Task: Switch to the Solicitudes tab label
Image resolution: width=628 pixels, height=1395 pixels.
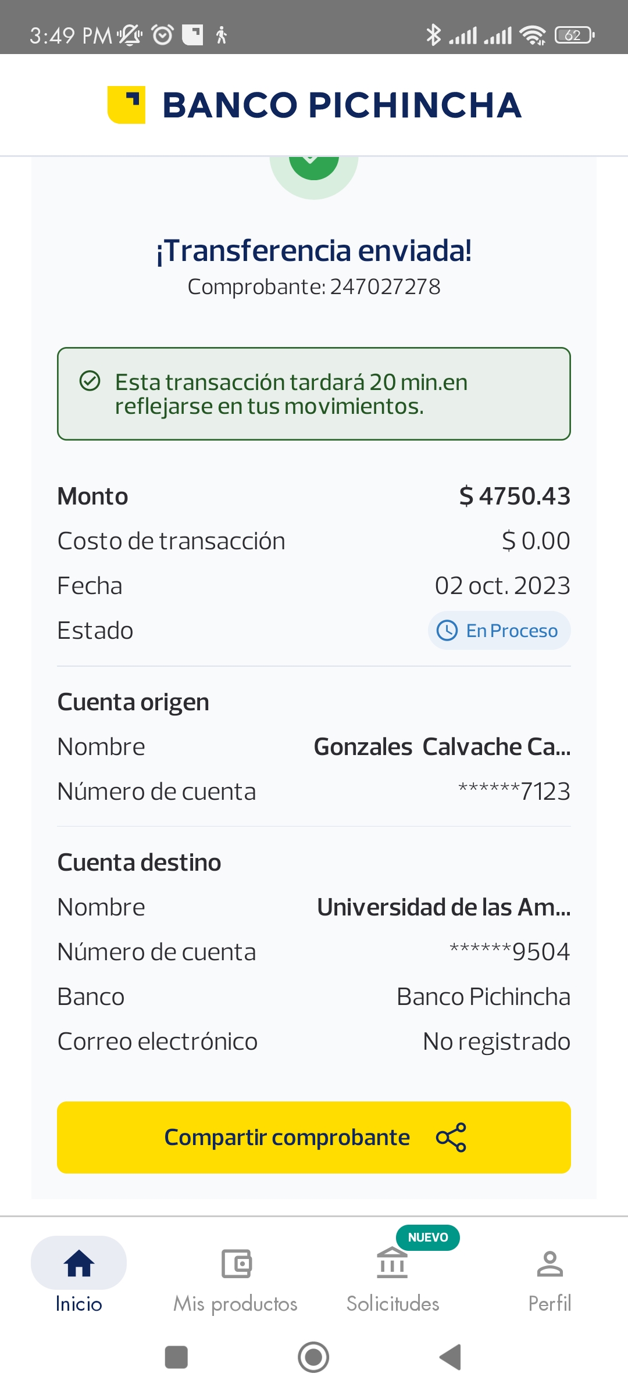Action: pos(392,1304)
